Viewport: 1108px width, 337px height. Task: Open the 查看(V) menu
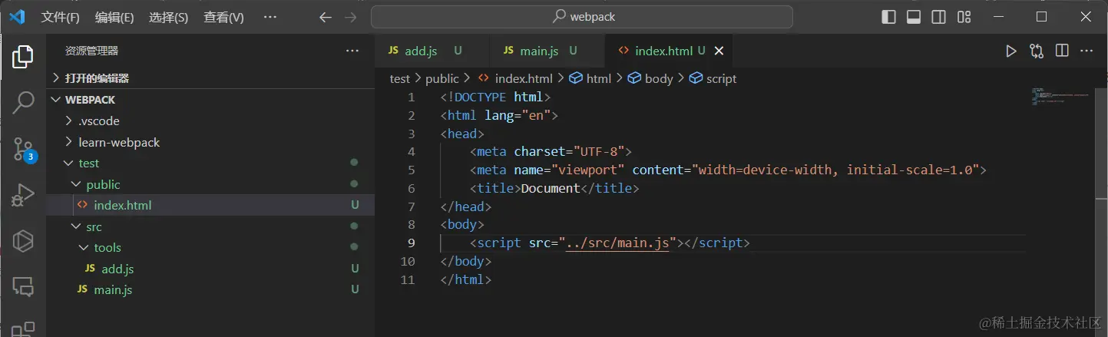point(223,17)
